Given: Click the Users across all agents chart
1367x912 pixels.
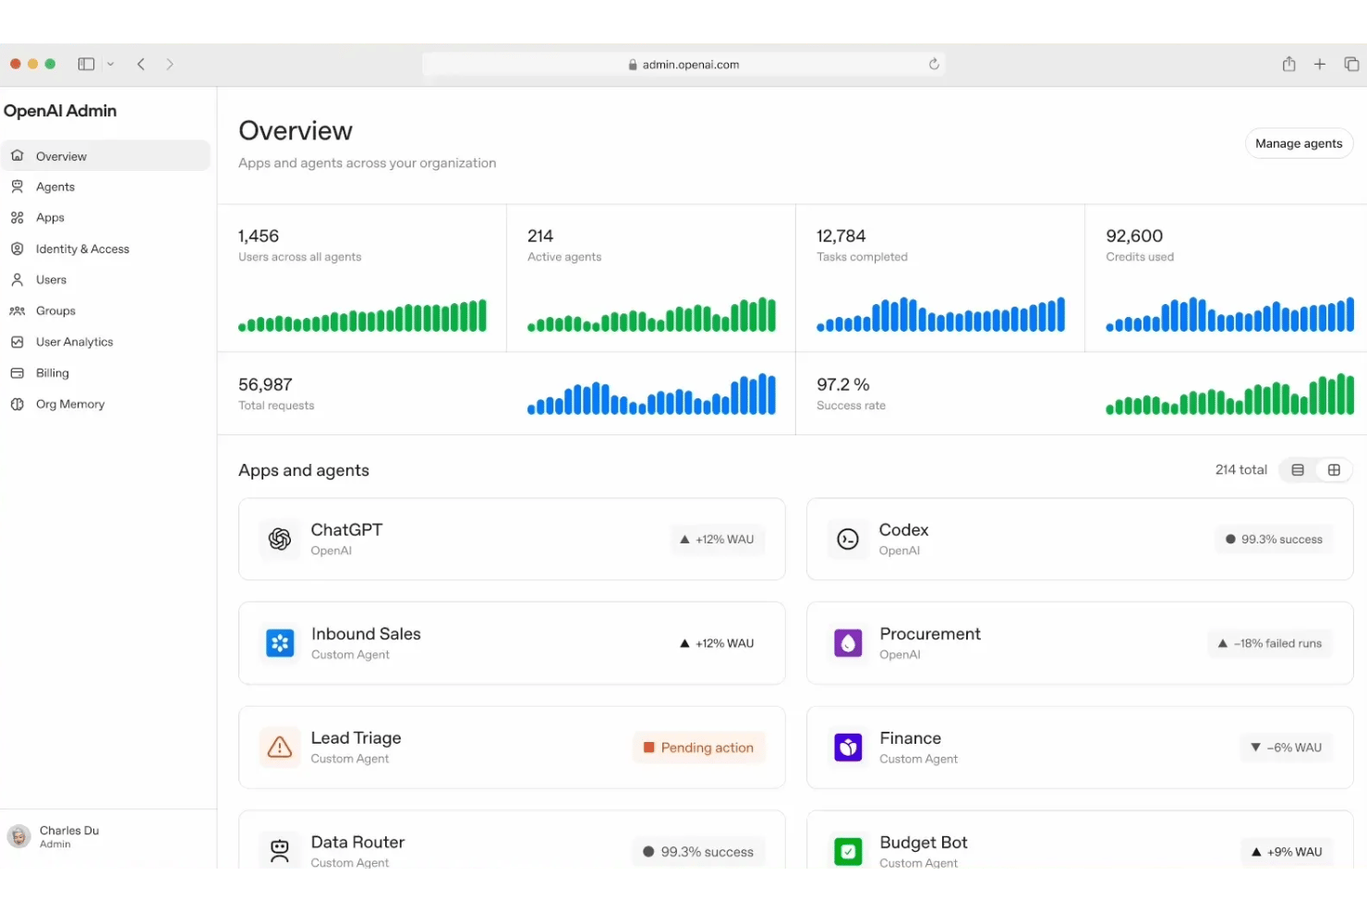Looking at the screenshot, I should (362, 316).
